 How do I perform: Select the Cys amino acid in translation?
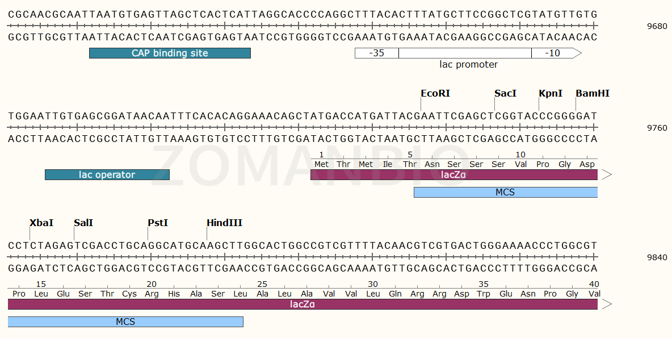pyautogui.click(x=129, y=294)
